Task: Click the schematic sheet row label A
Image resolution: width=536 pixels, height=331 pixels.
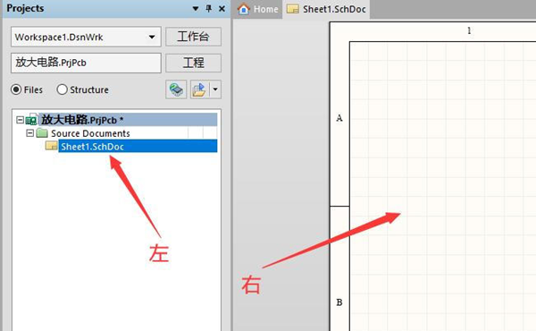Action: coord(339,118)
